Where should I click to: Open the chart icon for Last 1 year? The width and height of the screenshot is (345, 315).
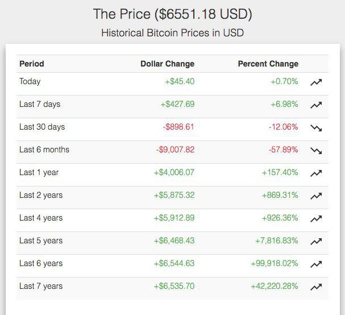[316, 173]
